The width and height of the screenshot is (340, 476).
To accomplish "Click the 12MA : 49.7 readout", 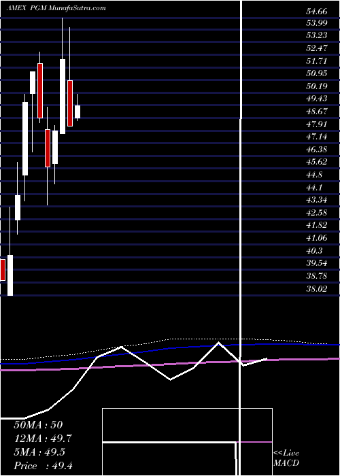I will pyautogui.click(x=43, y=439).
